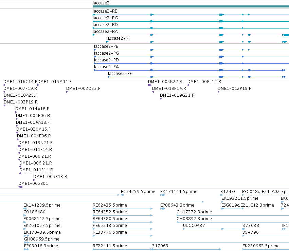The height and width of the screenshot is (251, 289).
Task: Open the EP08643.3prime EST label
Action: click(x=177, y=205)
